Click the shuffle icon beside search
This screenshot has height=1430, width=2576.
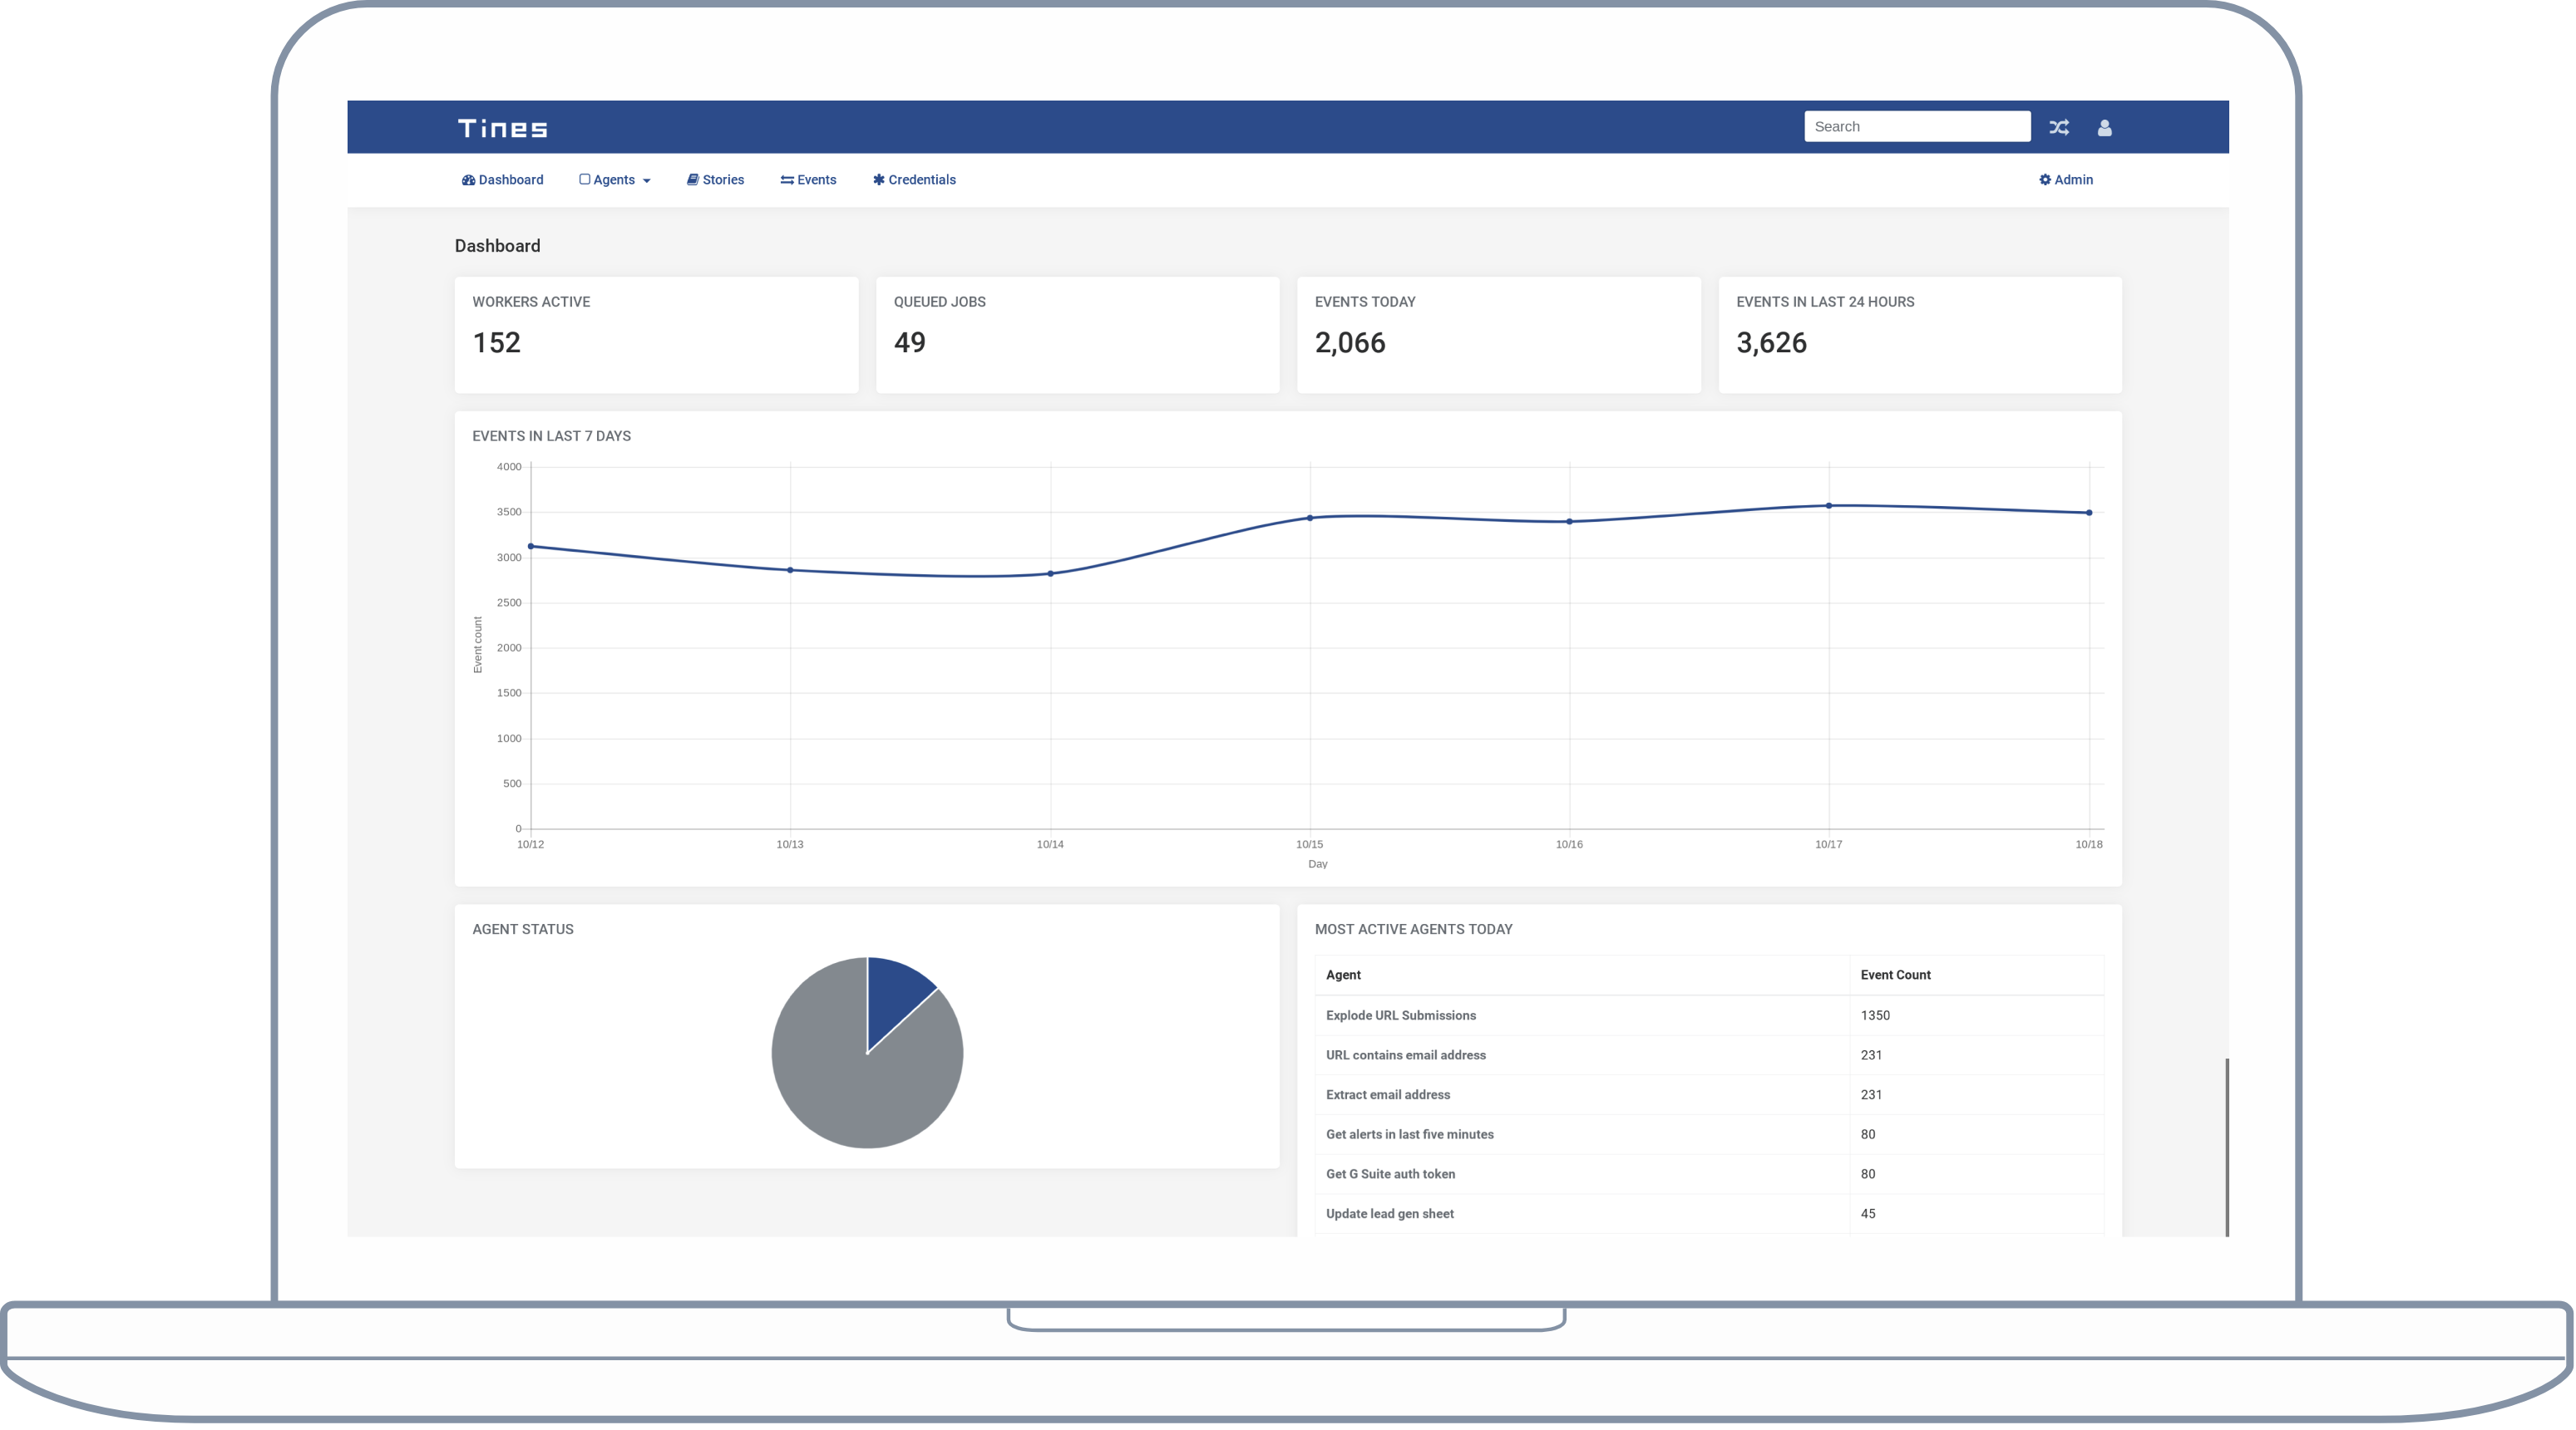pos(2058,127)
